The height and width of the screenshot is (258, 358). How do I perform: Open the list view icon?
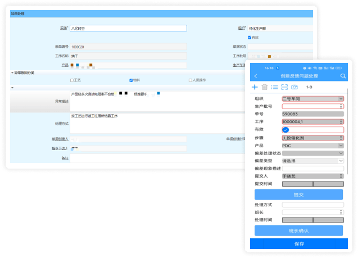(275, 87)
